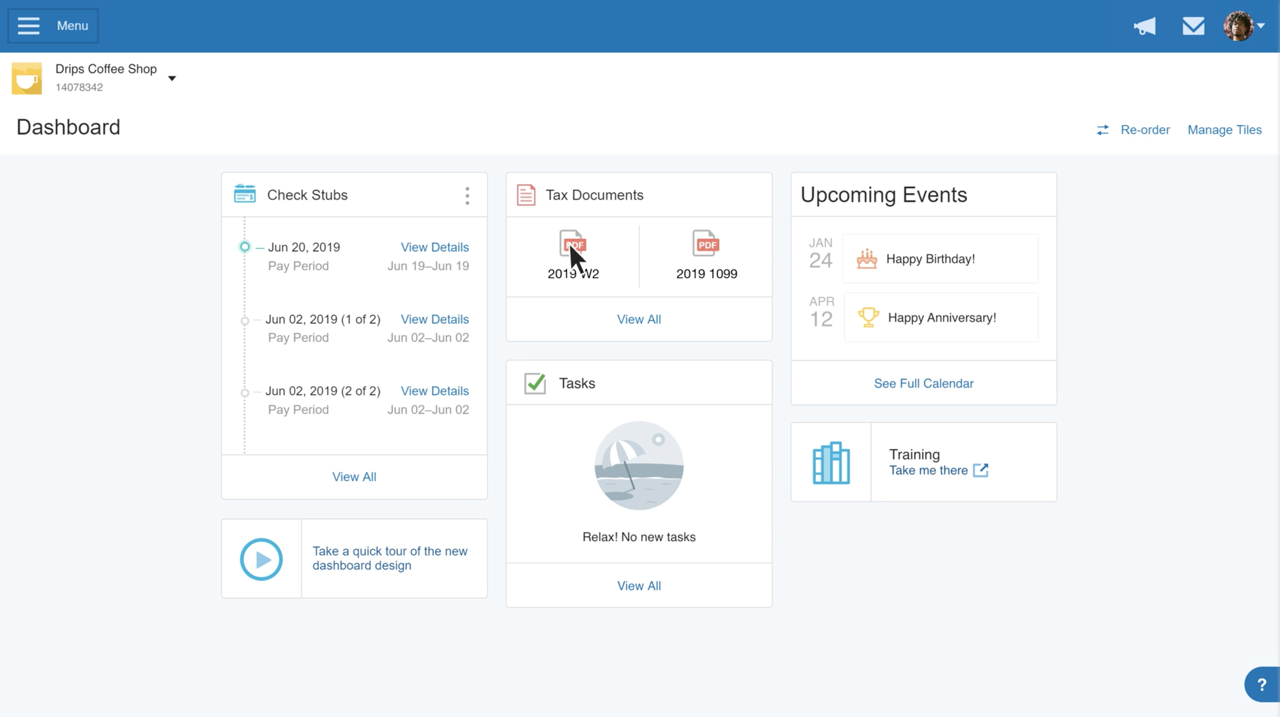The width and height of the screenshot is (1280, 717).
Task: Click the beach umbrella no-tasks illustration
Action: (x=639, y=466)
